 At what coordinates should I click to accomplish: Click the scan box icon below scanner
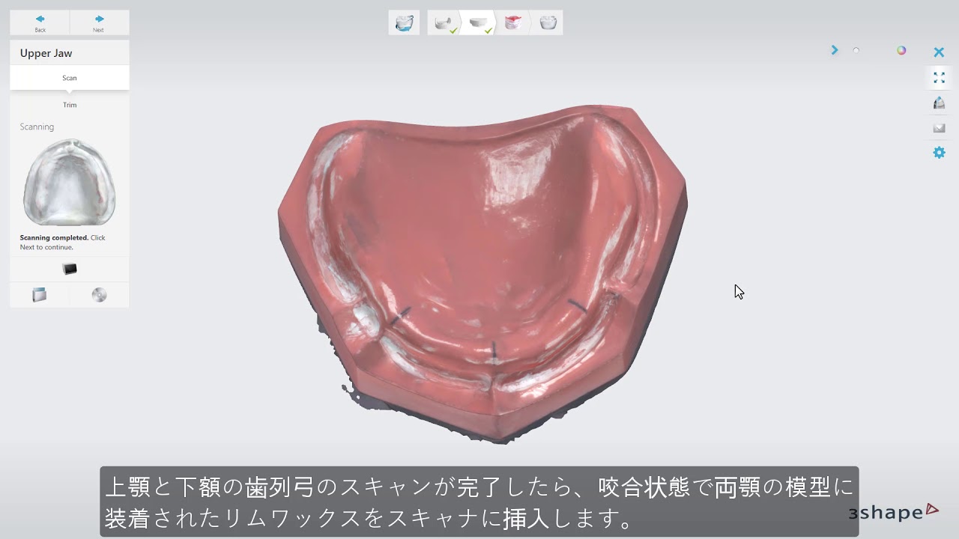click(39, 295)
